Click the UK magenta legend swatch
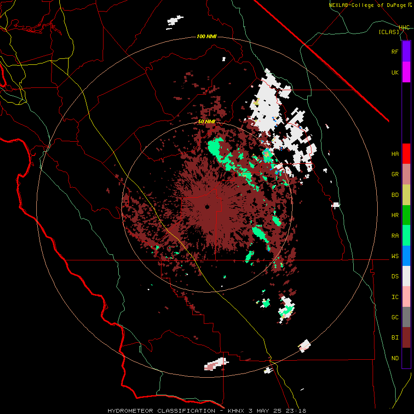414x414 pixels. tap(406, 72)
